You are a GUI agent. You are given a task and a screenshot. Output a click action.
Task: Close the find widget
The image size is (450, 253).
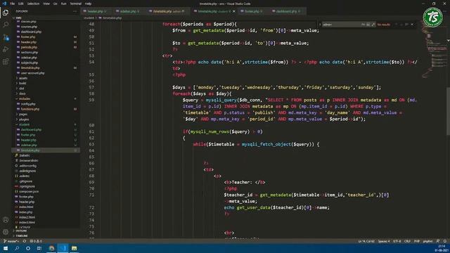click(x=413, y=25)
